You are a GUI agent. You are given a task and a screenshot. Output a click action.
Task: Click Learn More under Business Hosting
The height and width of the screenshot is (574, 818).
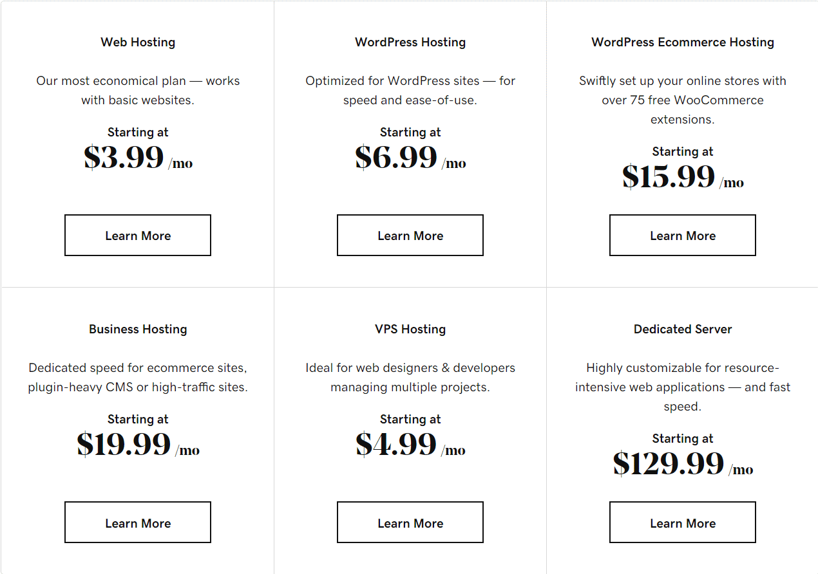(137, 522)
